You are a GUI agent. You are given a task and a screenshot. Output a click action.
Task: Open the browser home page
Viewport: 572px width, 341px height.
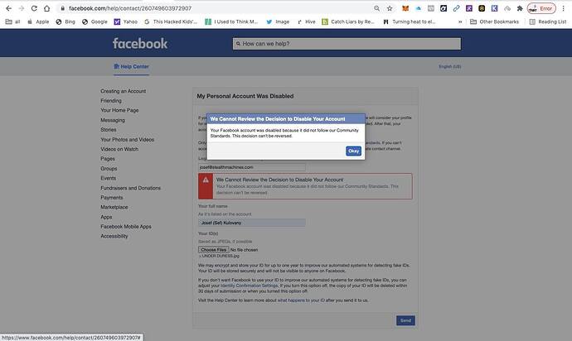pyautogui.click(x=46, y=8)
